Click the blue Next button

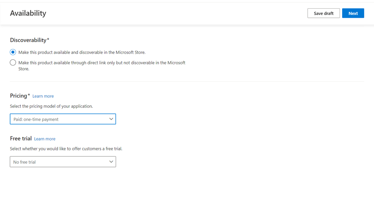(353, 13)
